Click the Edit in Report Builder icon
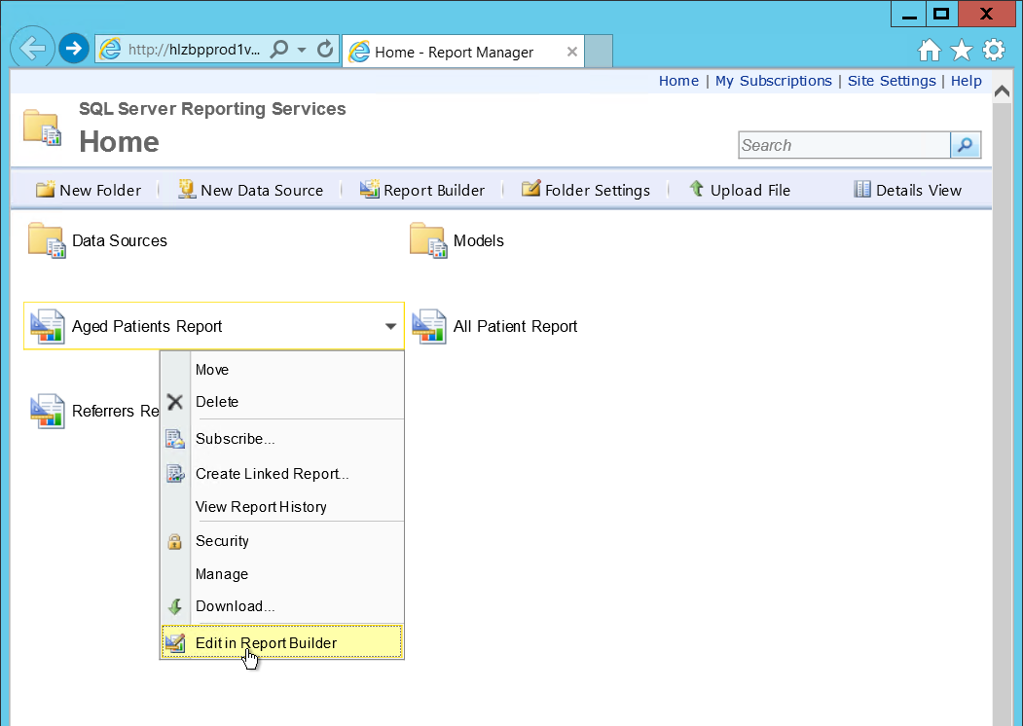This screenshot has height=726, width=1023. 175,643
